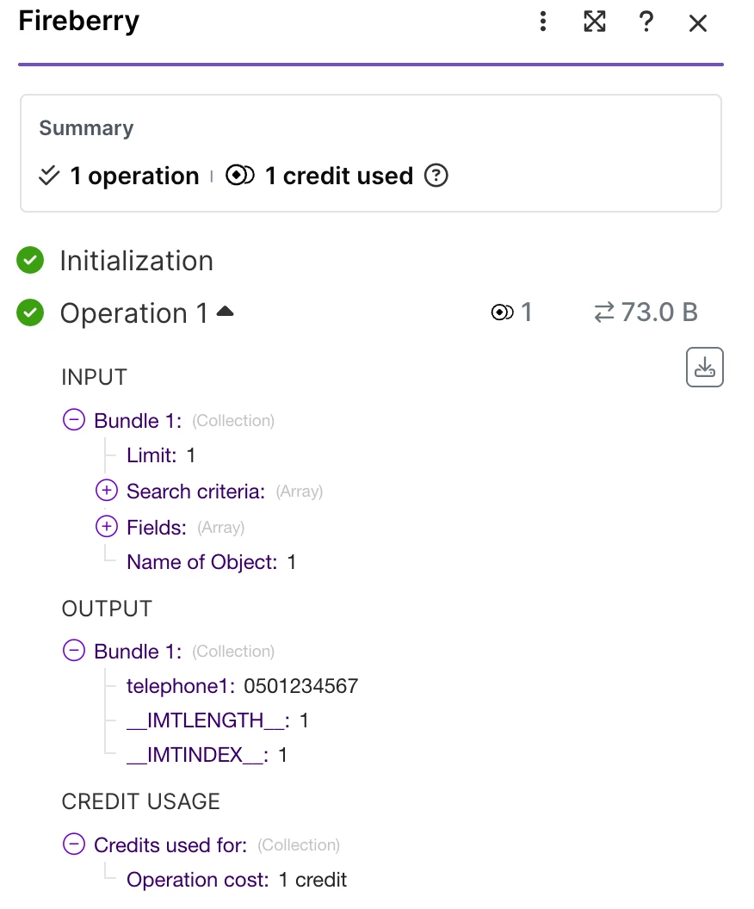The image size is (754, 909).
Task: Click the Initialization step label
Action: click(136, 261)
